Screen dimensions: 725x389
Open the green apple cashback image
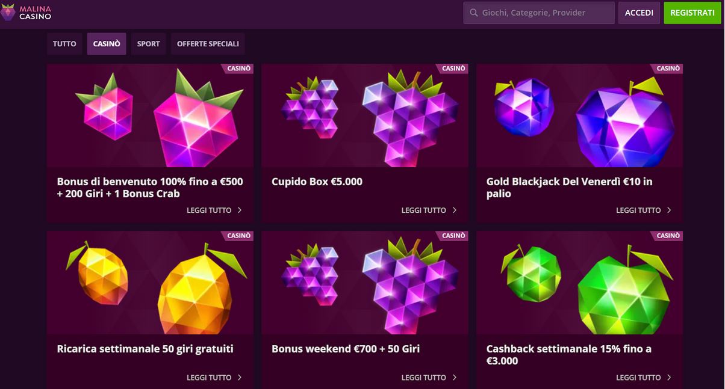click(x=580, y=283)
